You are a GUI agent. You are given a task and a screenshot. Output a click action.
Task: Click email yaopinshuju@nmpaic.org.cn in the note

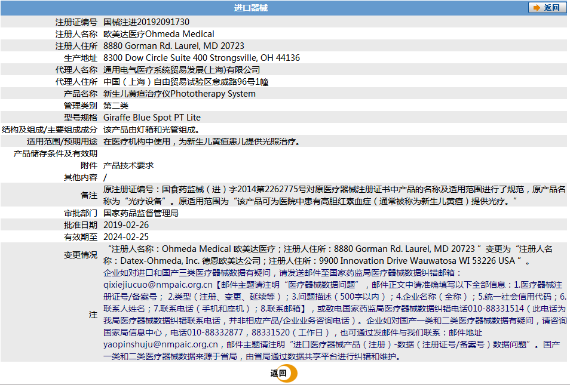(161, 344)
